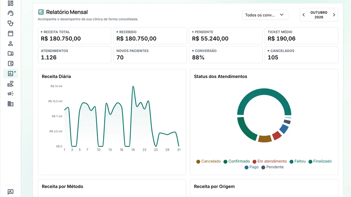Click the Receita por Método heading
The height and width of the screenshot is (197, 351).
(63, 186)
